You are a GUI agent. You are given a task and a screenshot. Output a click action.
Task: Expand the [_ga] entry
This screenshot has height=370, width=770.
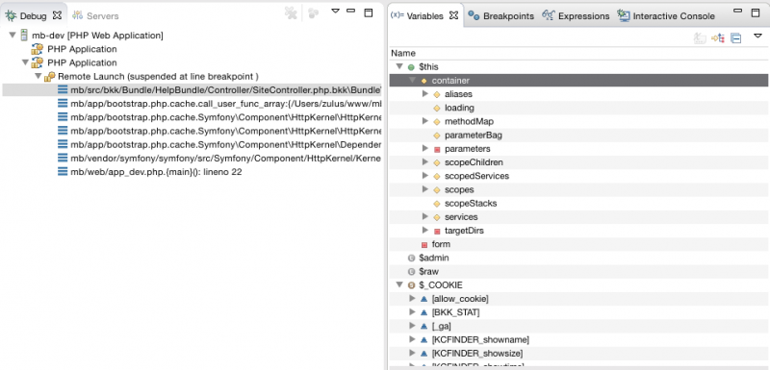coord(412,326)
